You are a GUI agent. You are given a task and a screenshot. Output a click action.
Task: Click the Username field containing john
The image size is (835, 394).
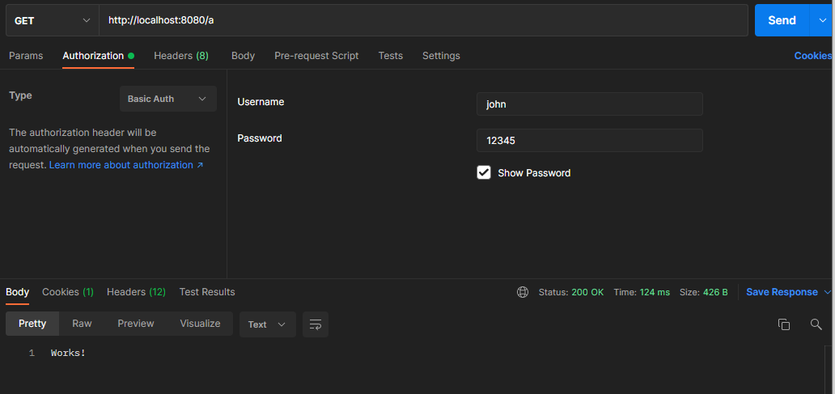click(590, 104)
